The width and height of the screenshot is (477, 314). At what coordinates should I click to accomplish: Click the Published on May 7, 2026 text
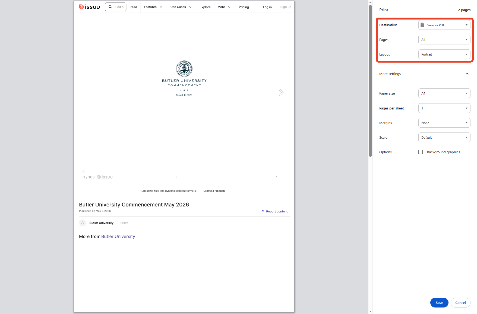95,211
